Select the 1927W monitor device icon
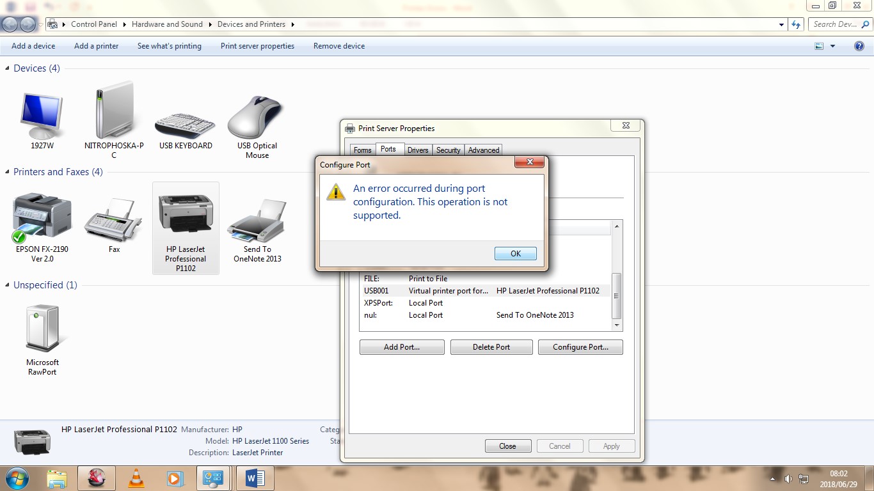874x491 pixels. click(x=42, y=117)
